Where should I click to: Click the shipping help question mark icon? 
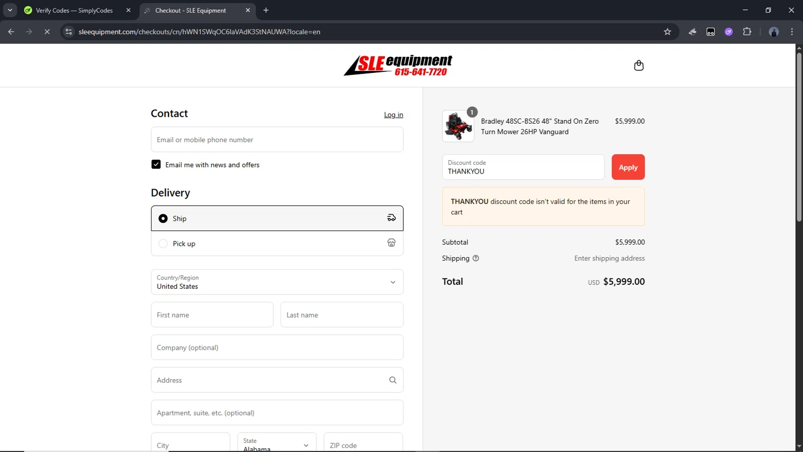click(476, 258)
